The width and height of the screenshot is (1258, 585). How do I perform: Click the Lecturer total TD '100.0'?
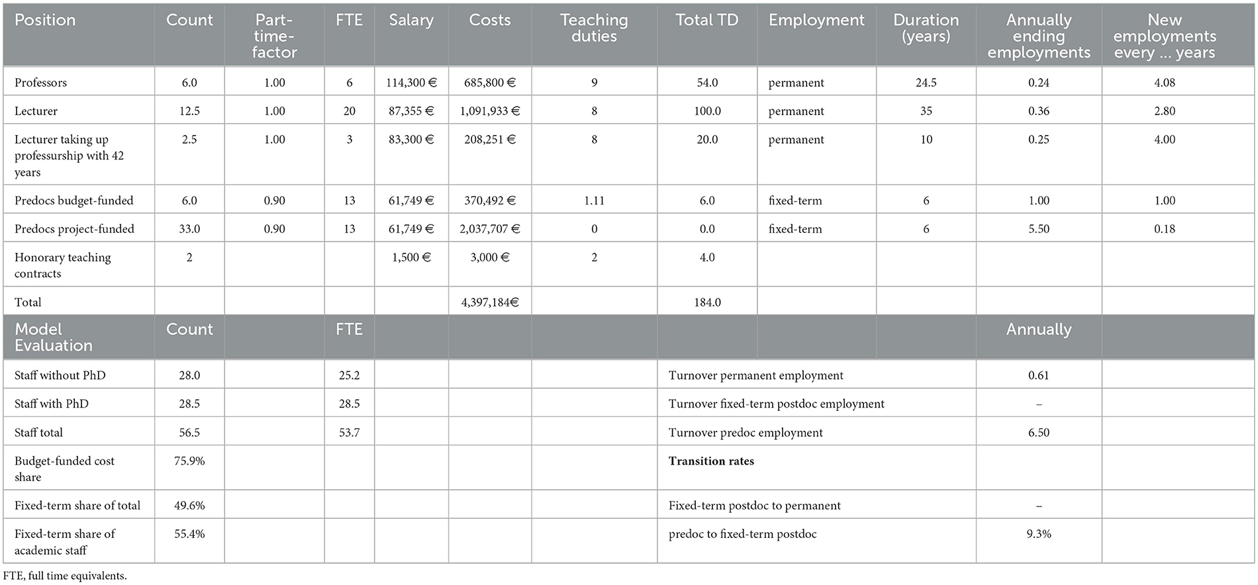click(x=707, y=111)
